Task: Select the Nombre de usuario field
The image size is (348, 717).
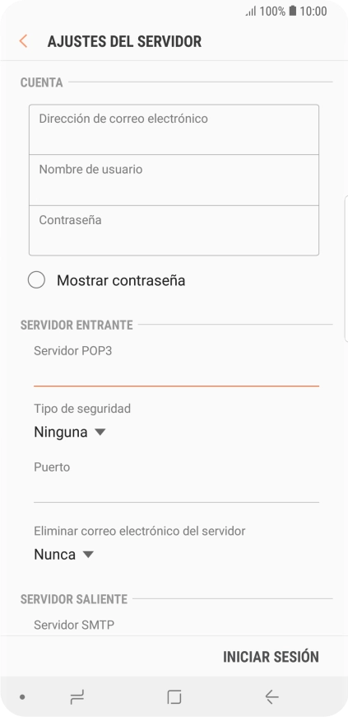Action: [x=174, y=180]
